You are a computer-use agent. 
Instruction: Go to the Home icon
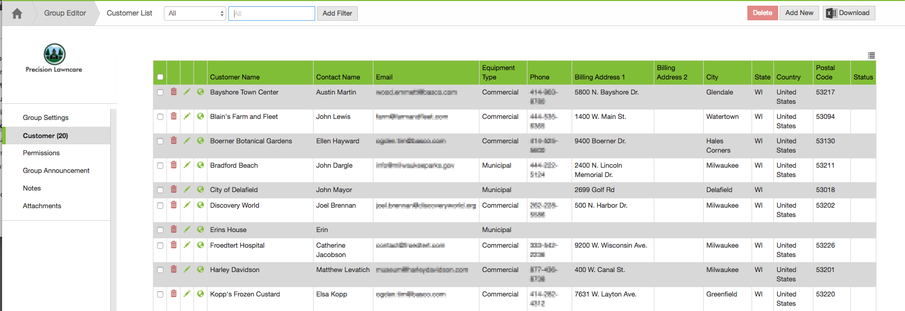pos(17,13)
